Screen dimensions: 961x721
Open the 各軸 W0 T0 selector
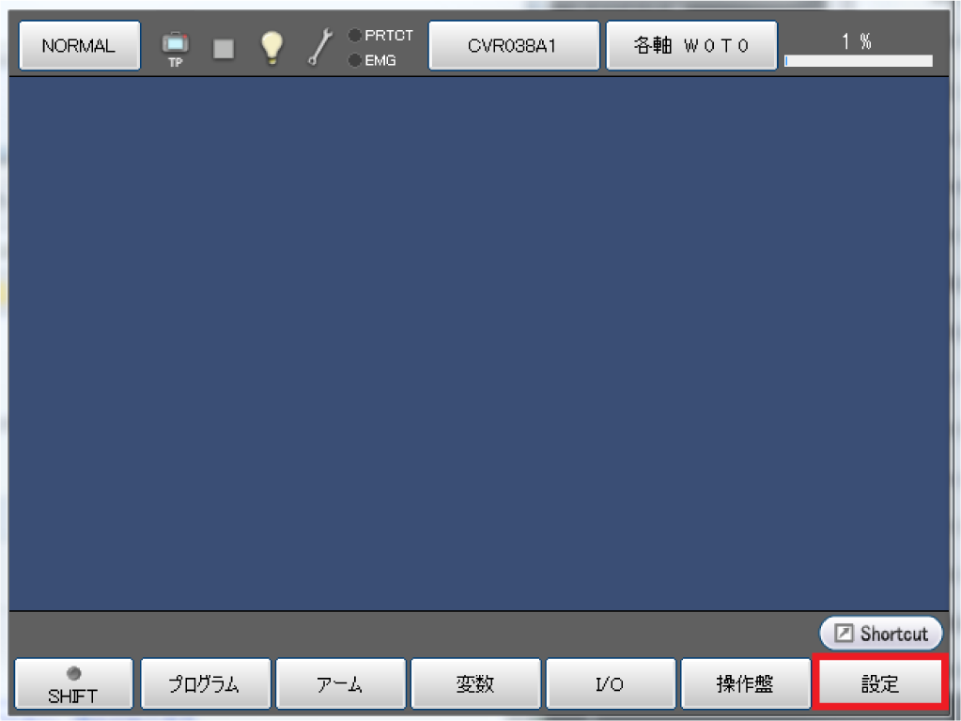691,45
